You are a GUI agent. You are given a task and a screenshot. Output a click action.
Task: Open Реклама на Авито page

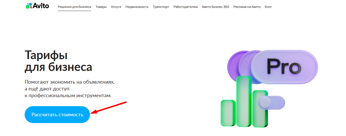[x=247, y=7]
